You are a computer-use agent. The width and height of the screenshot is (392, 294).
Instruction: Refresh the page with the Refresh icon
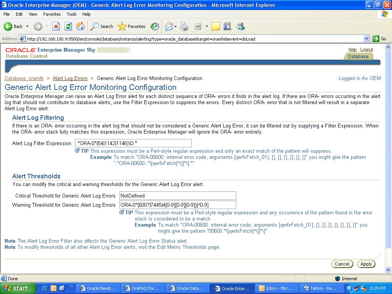coord(68,26)
